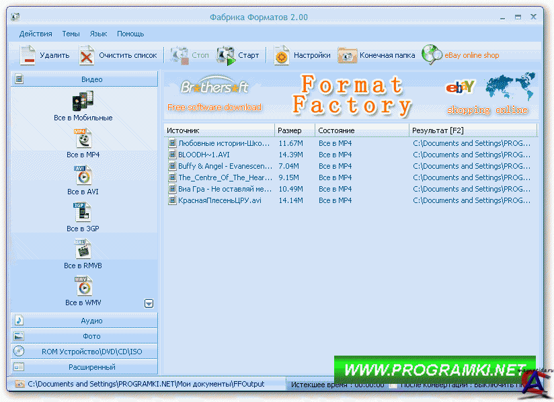Select the Все в RMVB icon
Image resolution: width=554 pixels, height=402 pixels.
(x=83, y=249)
